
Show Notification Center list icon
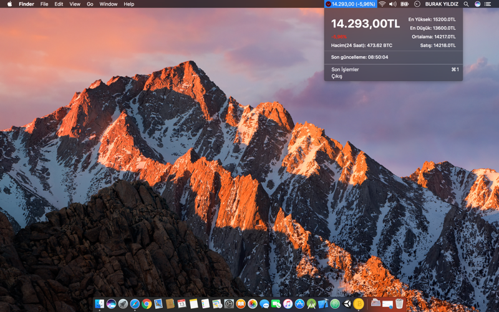tap(488, 4)
